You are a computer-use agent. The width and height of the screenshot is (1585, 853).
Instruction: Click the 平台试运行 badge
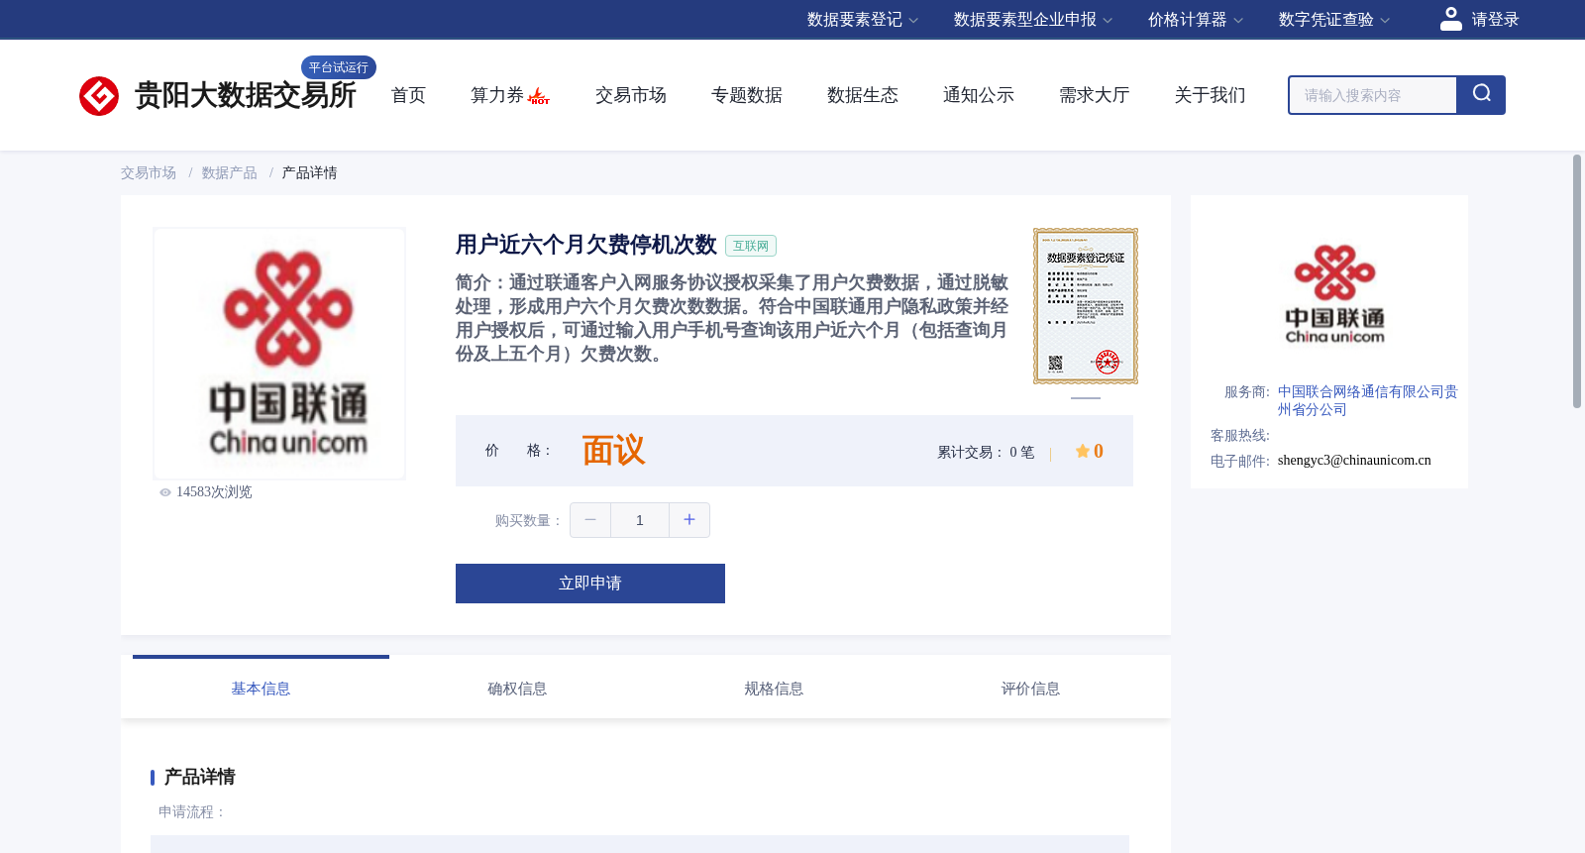click(x=339, y=67)
